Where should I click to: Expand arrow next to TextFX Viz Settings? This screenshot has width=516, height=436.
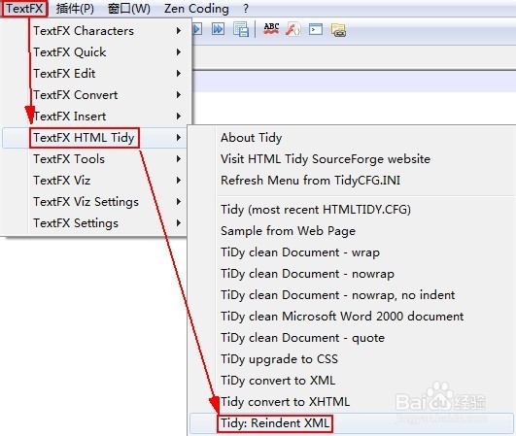(179, 202)
